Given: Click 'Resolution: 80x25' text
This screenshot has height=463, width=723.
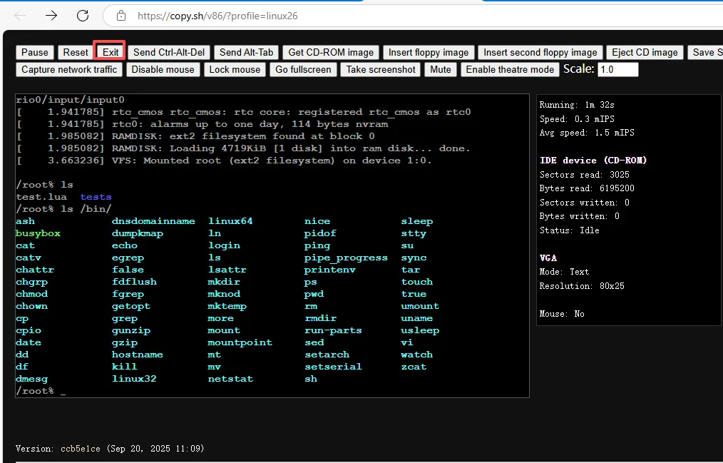Looking at the screenshot, I should click(582, 286).
